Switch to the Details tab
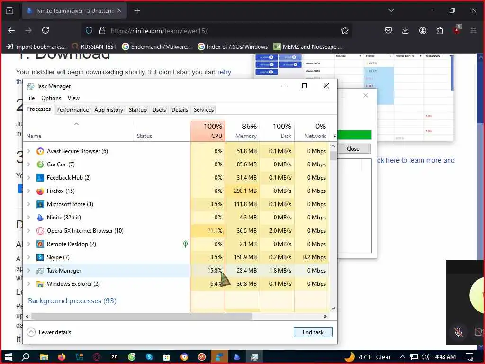485x364 pixels. 180,110
